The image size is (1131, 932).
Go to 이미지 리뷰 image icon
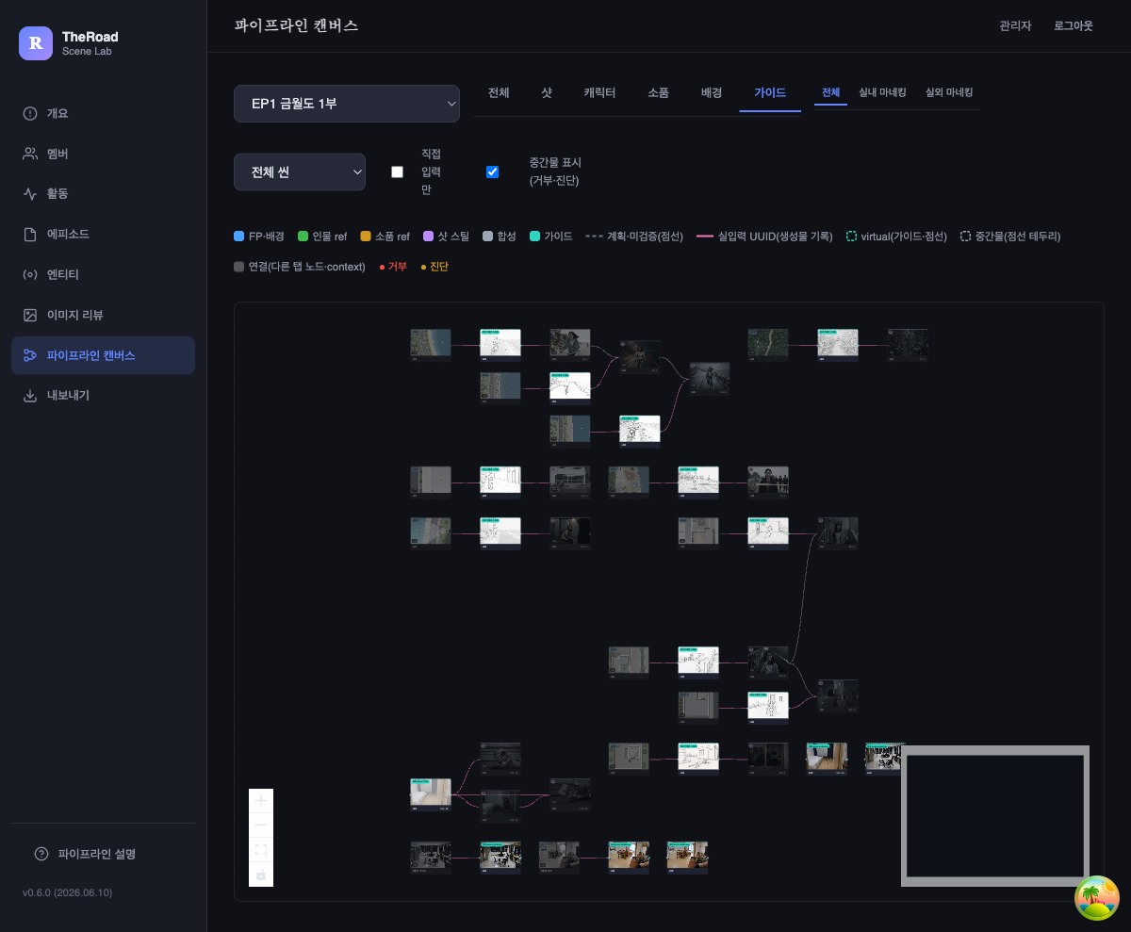click(x=30, y=315)
